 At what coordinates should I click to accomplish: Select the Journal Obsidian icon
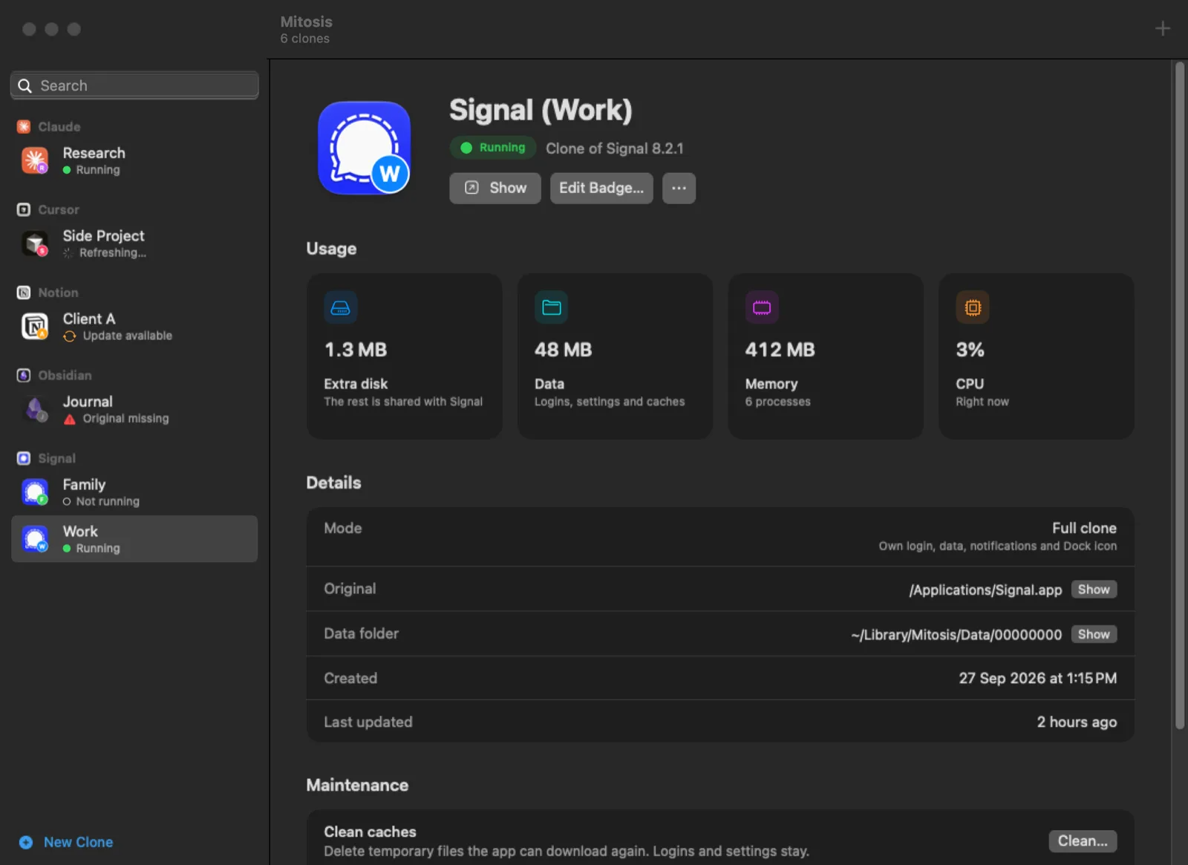pos(35,409)
